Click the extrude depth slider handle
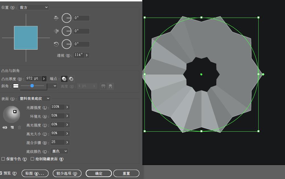Screen dimensions: 285x179 [x=32, y=86]
